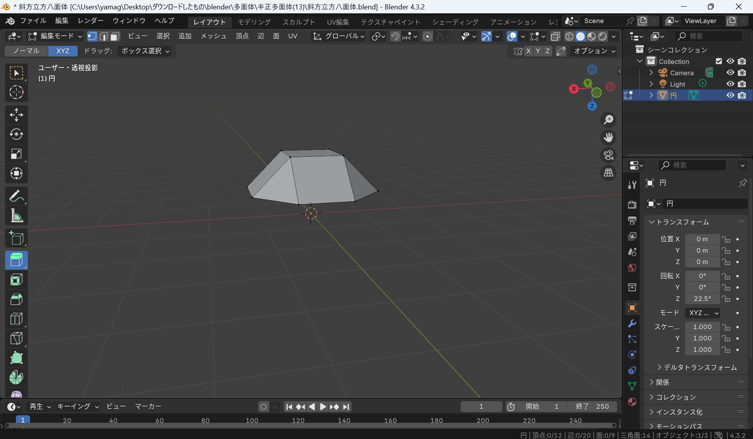
Task: Select the Measure tool
Action: [x=16, y=216]
